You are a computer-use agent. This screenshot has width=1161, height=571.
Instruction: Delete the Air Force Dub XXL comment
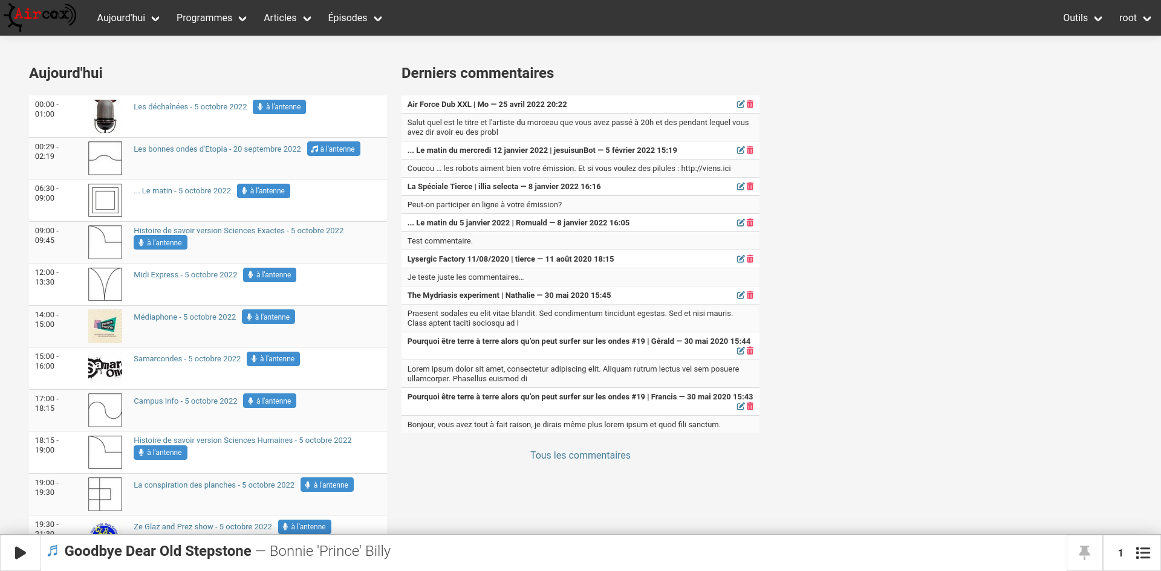point(750,105)
